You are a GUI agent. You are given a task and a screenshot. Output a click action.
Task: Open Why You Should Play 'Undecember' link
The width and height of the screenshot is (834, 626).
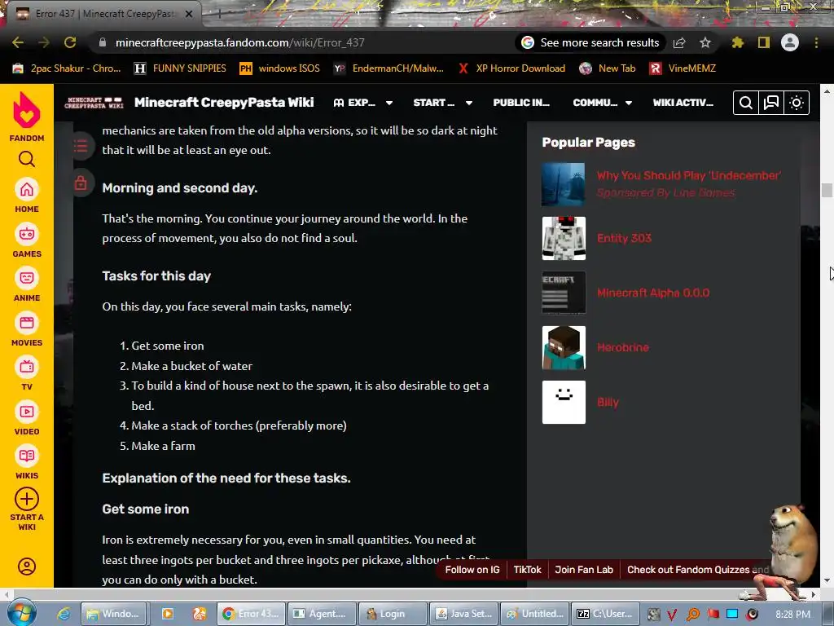(x=689, y=176)
